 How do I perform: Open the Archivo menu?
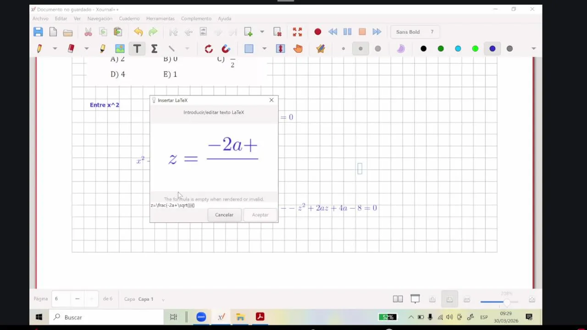click(x=40, y=19)
